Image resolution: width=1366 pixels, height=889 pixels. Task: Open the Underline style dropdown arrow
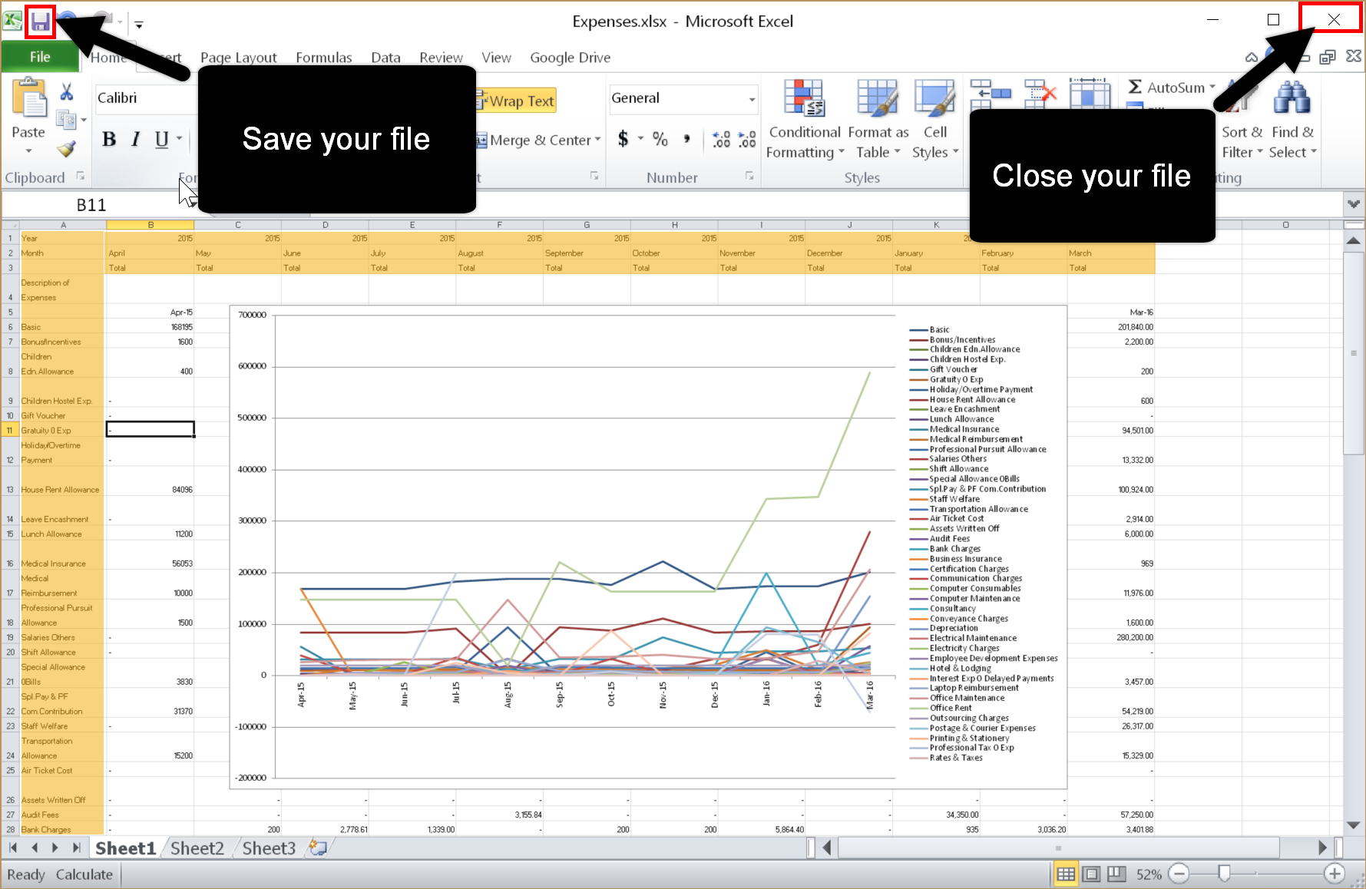click(x=179, y=139)
